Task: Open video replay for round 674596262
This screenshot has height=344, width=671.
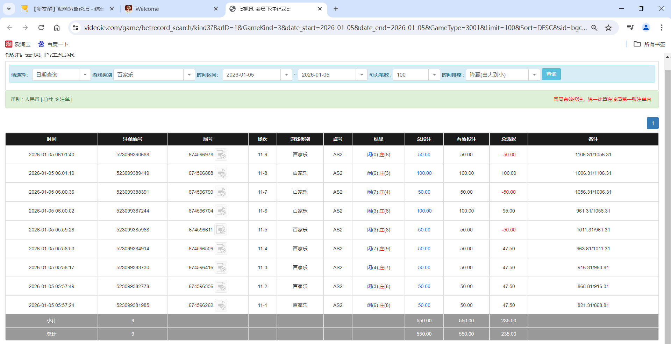Action: (x=221, y=305)
